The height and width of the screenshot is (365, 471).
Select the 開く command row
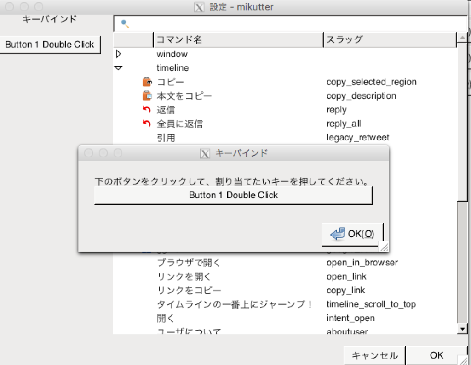click(x=285, y=318)
